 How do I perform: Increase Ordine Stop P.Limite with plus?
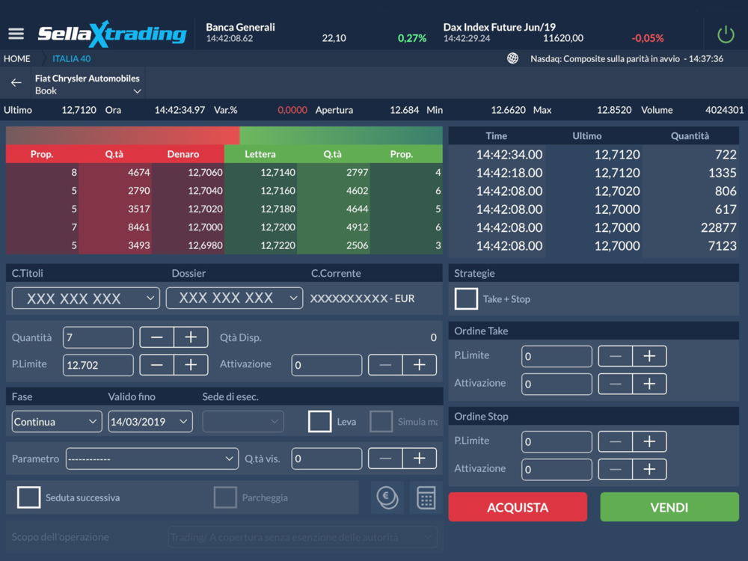(649, 442)
